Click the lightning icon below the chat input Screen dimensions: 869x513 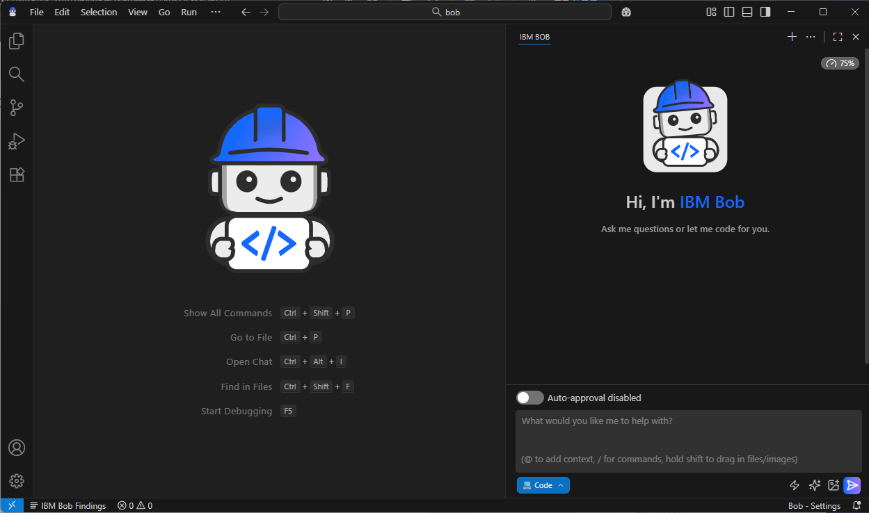(x=795, y=485)
